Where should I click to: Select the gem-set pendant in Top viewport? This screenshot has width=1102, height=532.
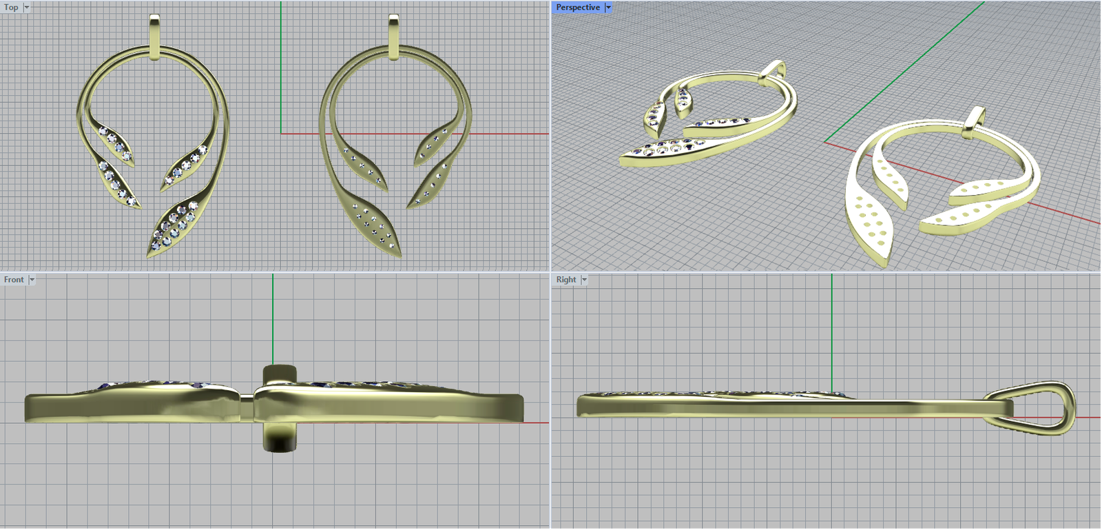coord(153,136)
